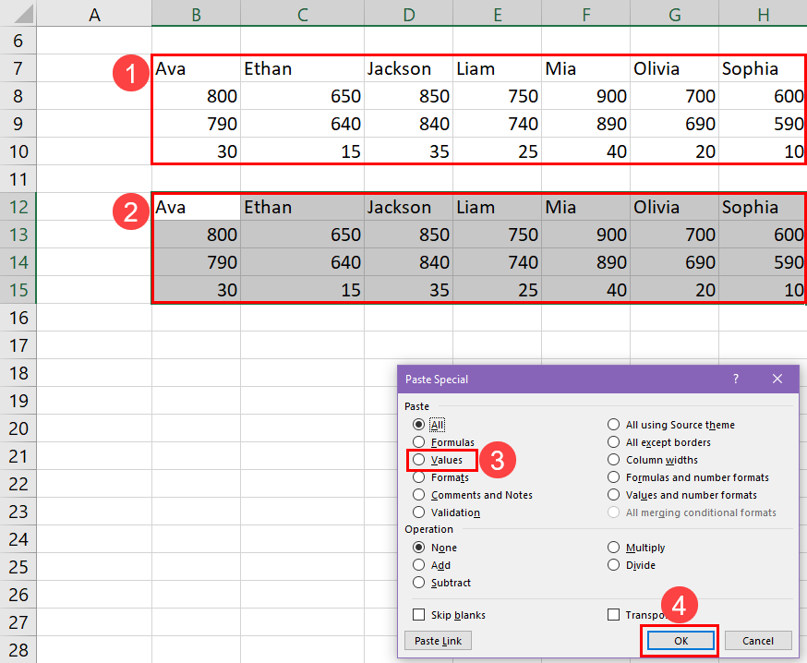Click cell 890 in row 14
Image resolution: width=807 pixels, height=663 pixels.
tap(585, 262)
